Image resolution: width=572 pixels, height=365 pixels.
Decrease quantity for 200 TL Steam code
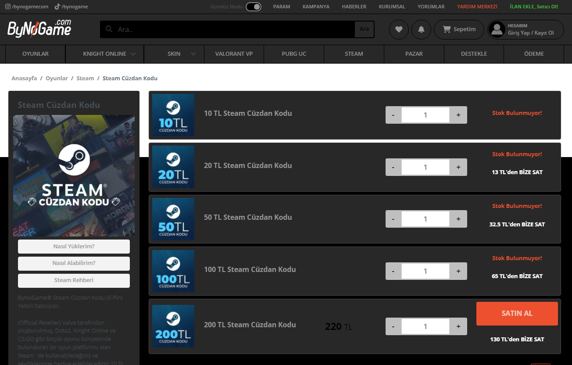pos(393,326)
